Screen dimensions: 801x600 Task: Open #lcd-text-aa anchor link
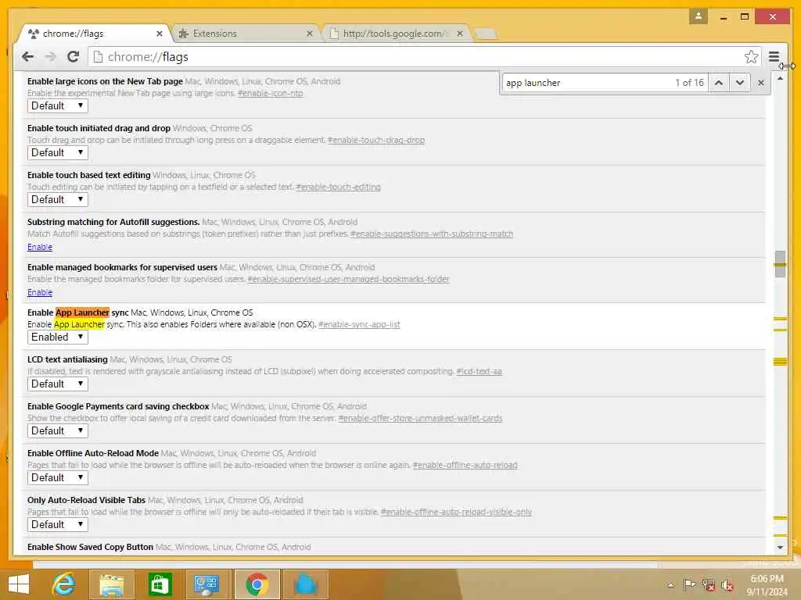point(480,371)
